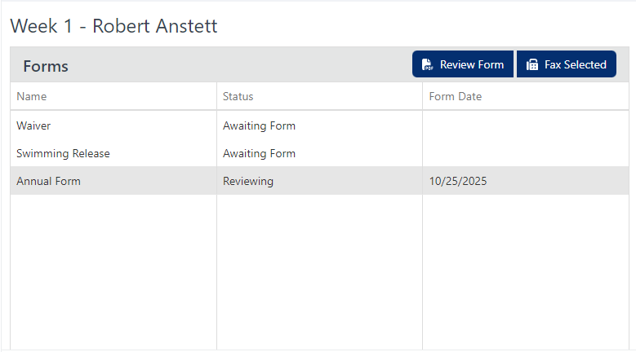Select the Annual Form row
Viewport: 636px width, 352px height.
319,181
